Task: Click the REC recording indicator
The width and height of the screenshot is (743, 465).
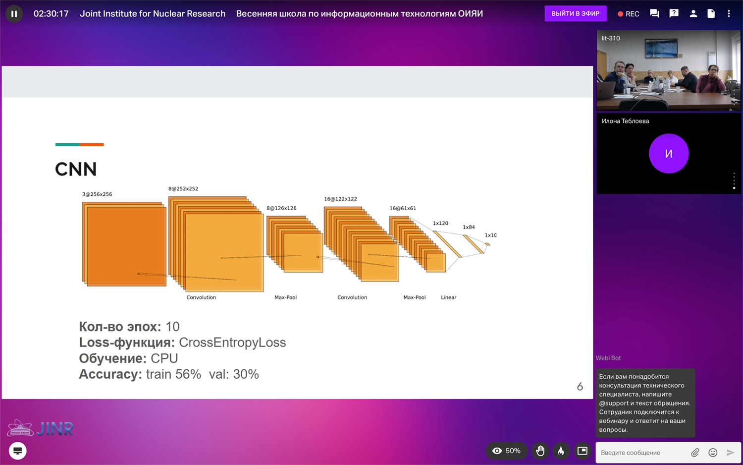Action: coord(628,14)
